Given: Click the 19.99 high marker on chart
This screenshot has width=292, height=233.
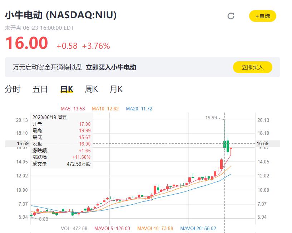Looking at the screenshot, I should tap(211, 118).
